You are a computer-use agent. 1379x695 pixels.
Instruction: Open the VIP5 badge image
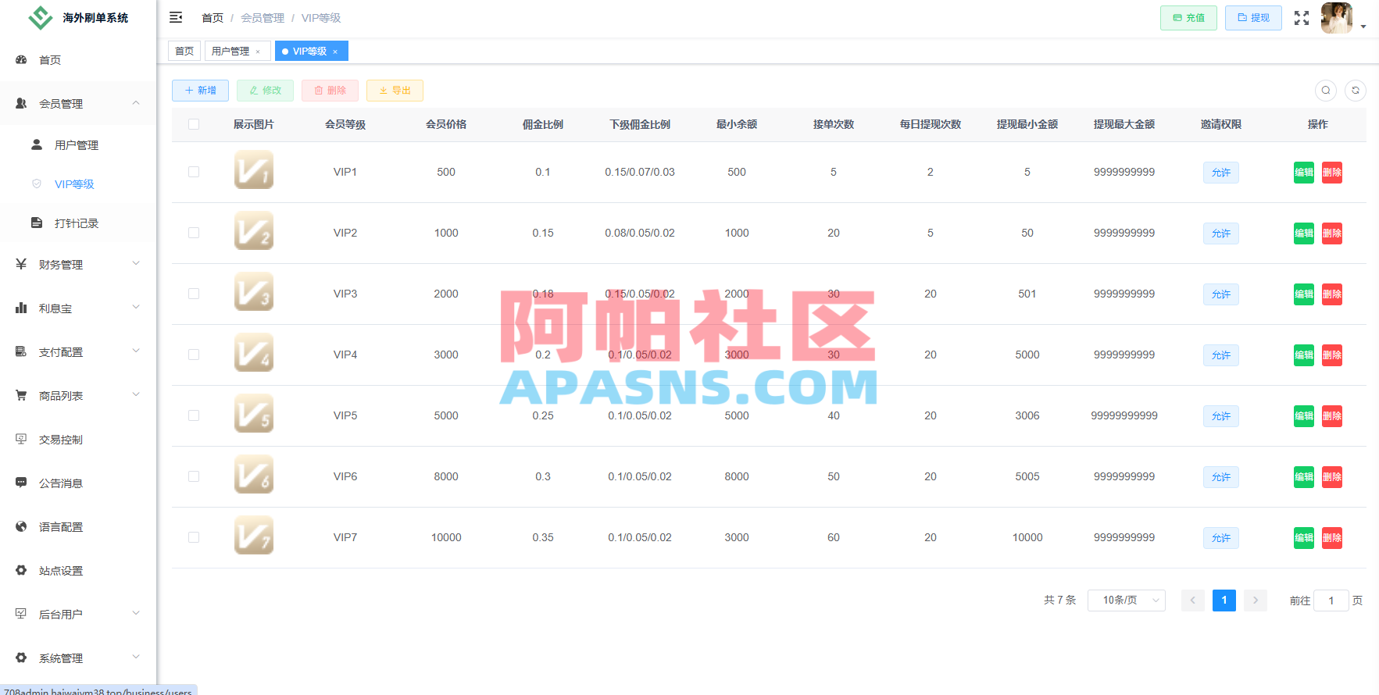pyautogui.click(x=254, y=414)
